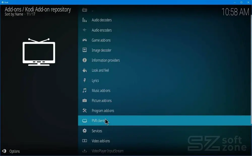Open the Information providers category
The height and width of the screenshot is (156, 252).
(x=164, y=60)
